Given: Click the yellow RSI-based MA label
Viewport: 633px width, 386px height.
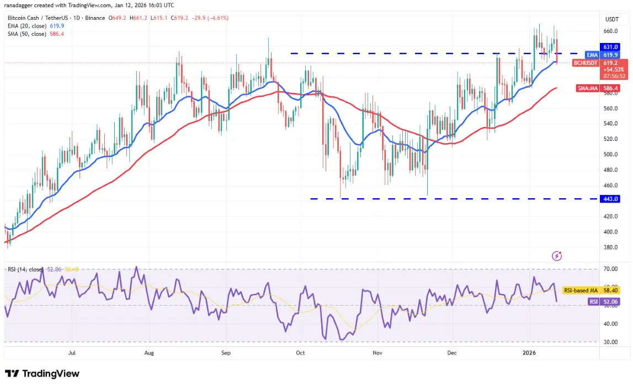Looking at the screenshot, I should [x=581, y=290].
